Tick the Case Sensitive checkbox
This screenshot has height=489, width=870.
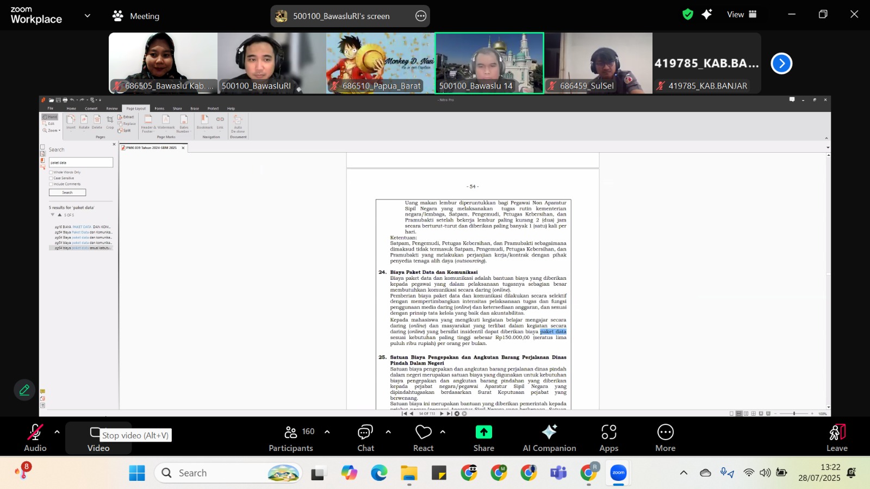tap(51, 178)
